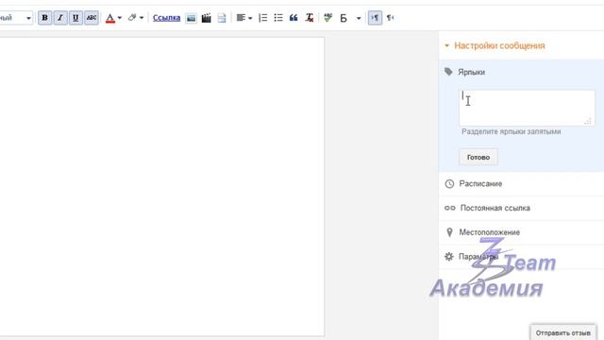The height and width of the screenshot is (340, 604).
Task: Click the 'Разделите ярлыки запятыми' hint text
Action: point(512,132)
